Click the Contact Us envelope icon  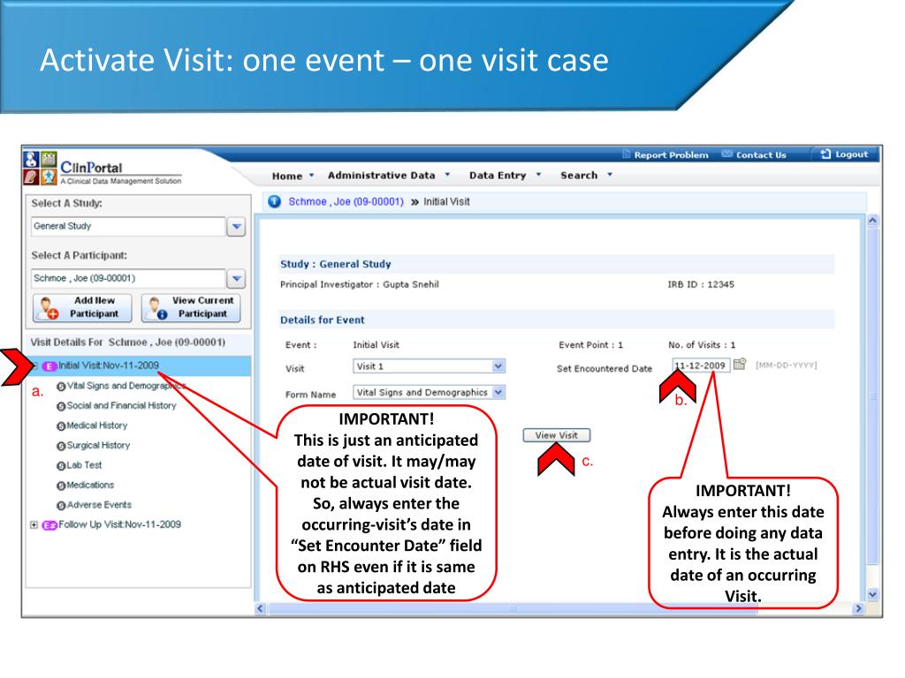pos(726,154)
